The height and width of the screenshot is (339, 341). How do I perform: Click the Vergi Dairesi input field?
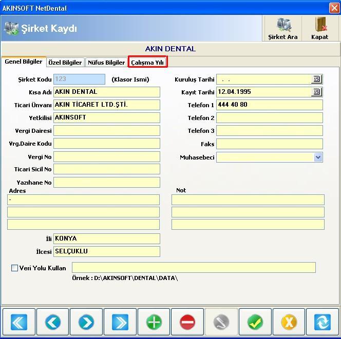click(x=107, y=131)
